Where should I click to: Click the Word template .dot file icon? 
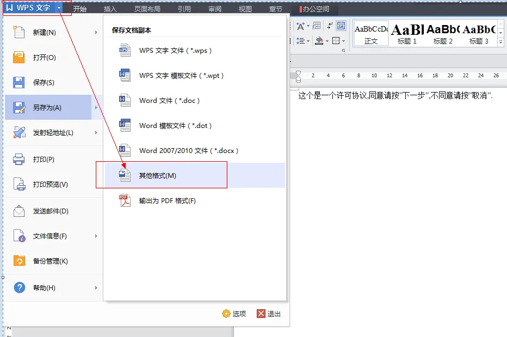pos(125,125)
